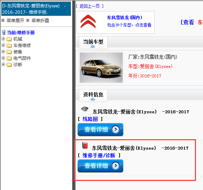Click the 当前:维修手册 root label
The height and width of the screenshot is (190, 203).
click(21, 33)
